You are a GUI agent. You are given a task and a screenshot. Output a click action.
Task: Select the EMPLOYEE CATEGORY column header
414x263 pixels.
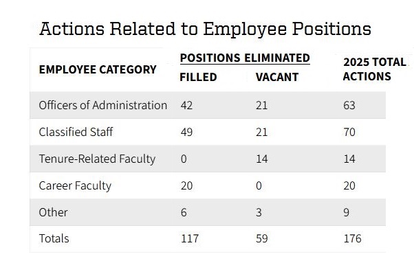coord(98,69)
